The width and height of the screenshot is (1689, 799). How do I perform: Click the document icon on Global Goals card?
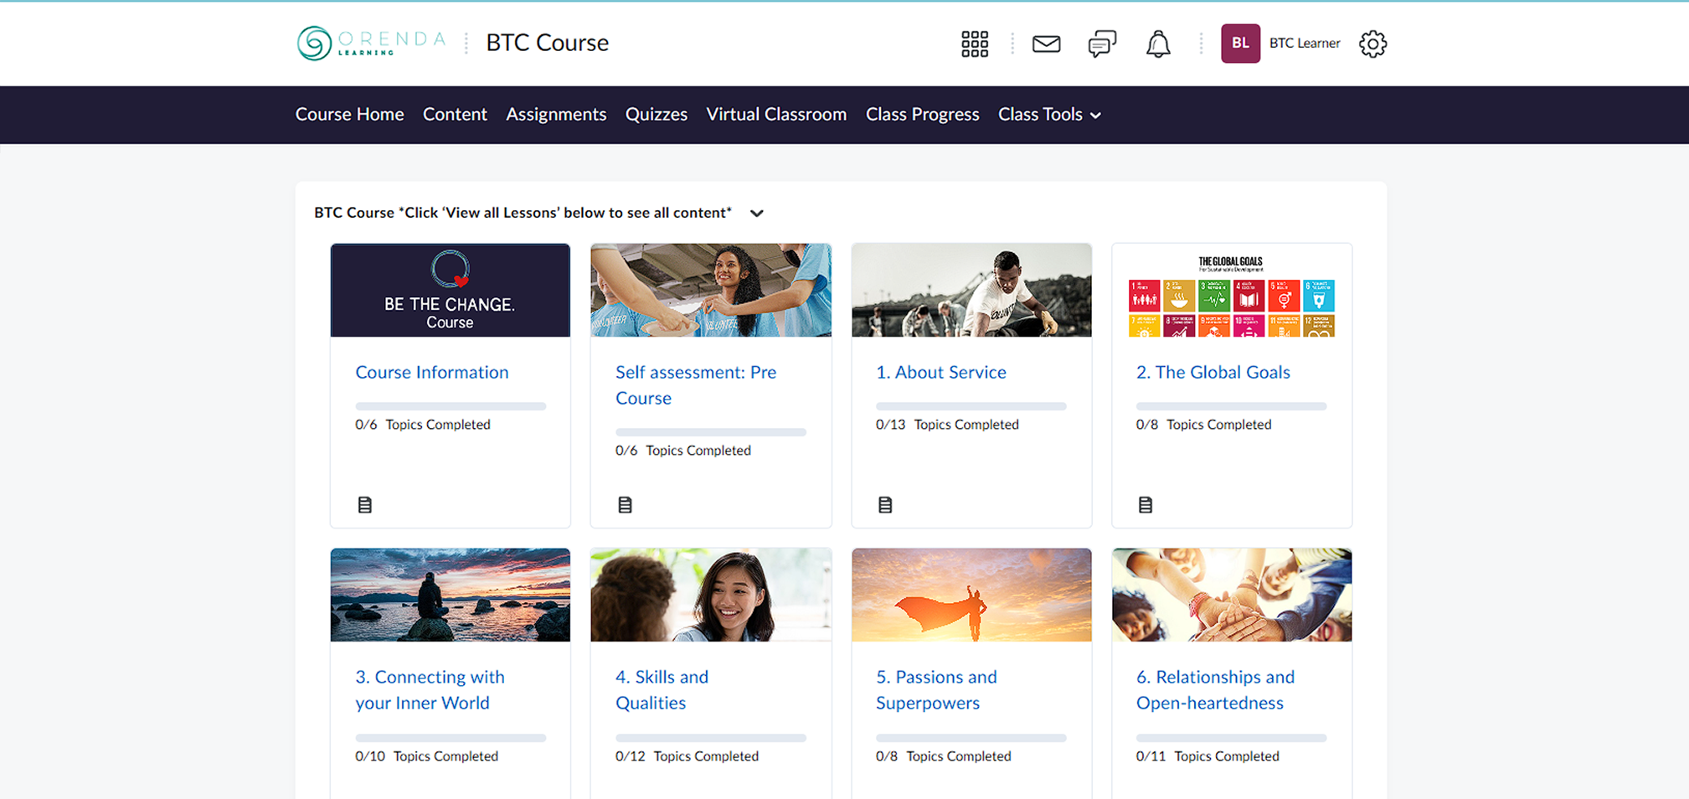[x=1146, y=505]
